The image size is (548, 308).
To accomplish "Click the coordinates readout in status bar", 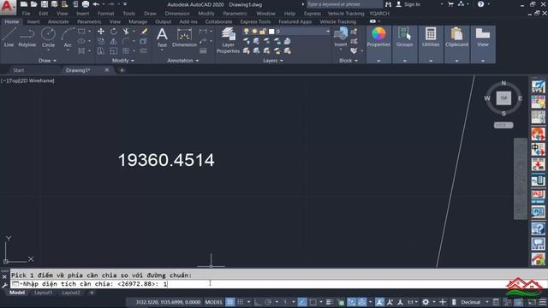I will [168, 302].
